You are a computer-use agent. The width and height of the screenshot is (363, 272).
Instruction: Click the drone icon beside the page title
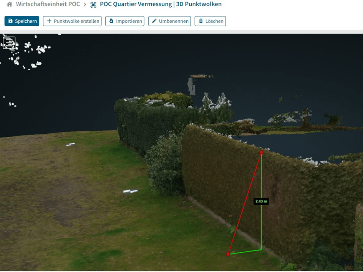point(93,5)
